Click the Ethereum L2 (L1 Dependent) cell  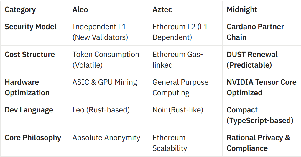tap(180, 32)
